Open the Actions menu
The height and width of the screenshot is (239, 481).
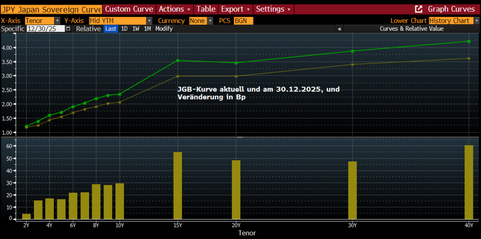[x=174, y=9]
